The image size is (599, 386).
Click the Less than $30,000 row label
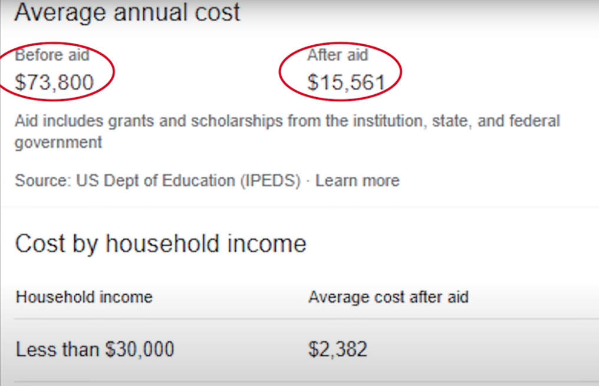click(95, 349)
